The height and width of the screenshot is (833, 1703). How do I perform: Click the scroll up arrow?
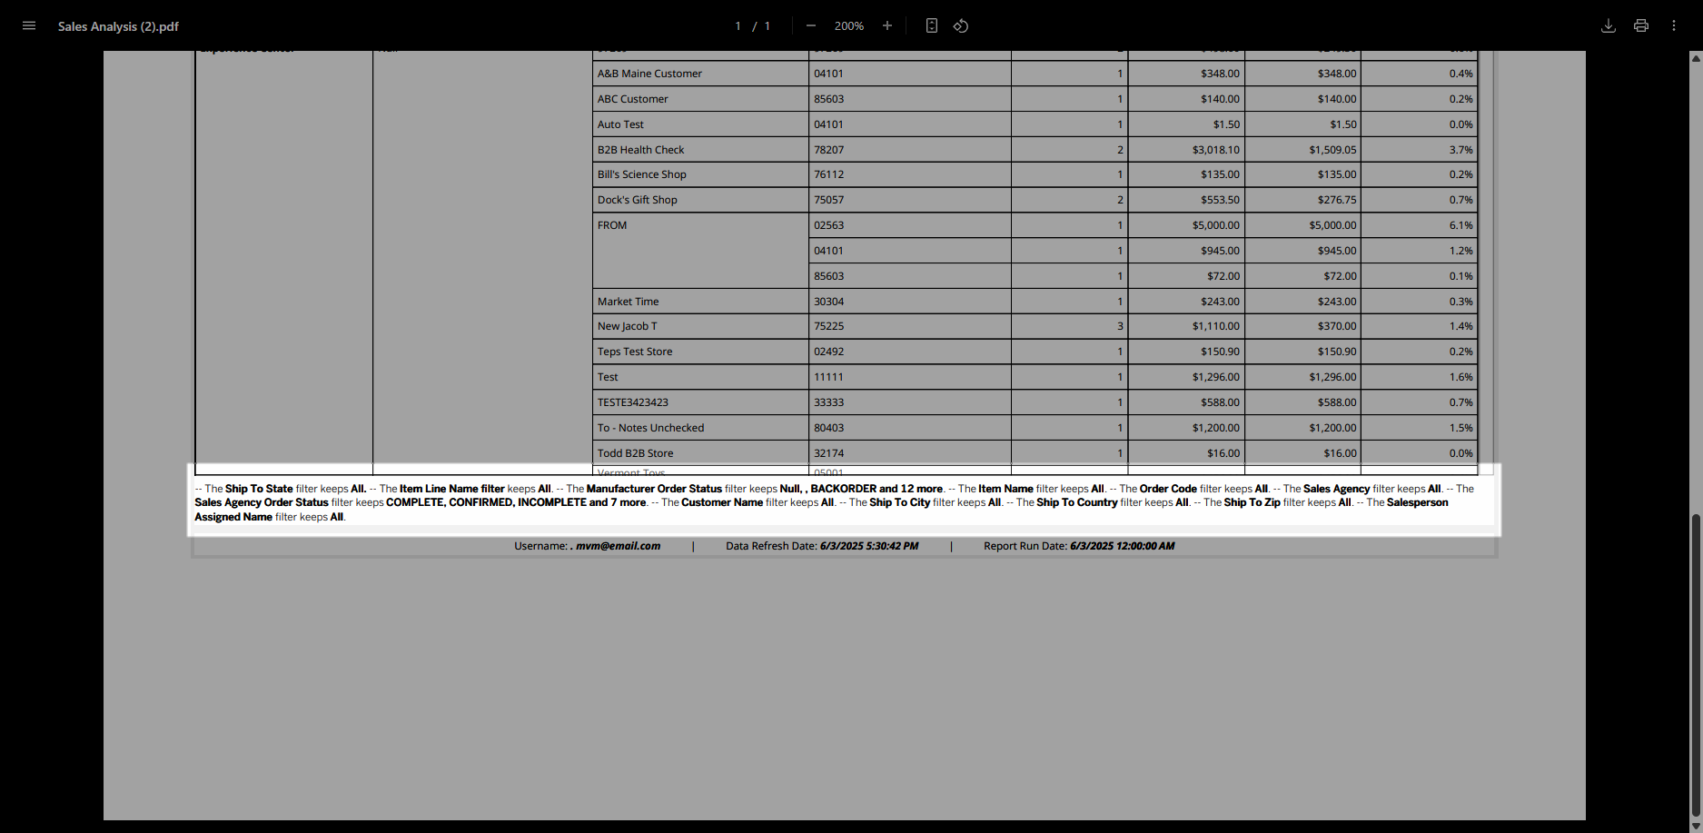click(1696, 57)
